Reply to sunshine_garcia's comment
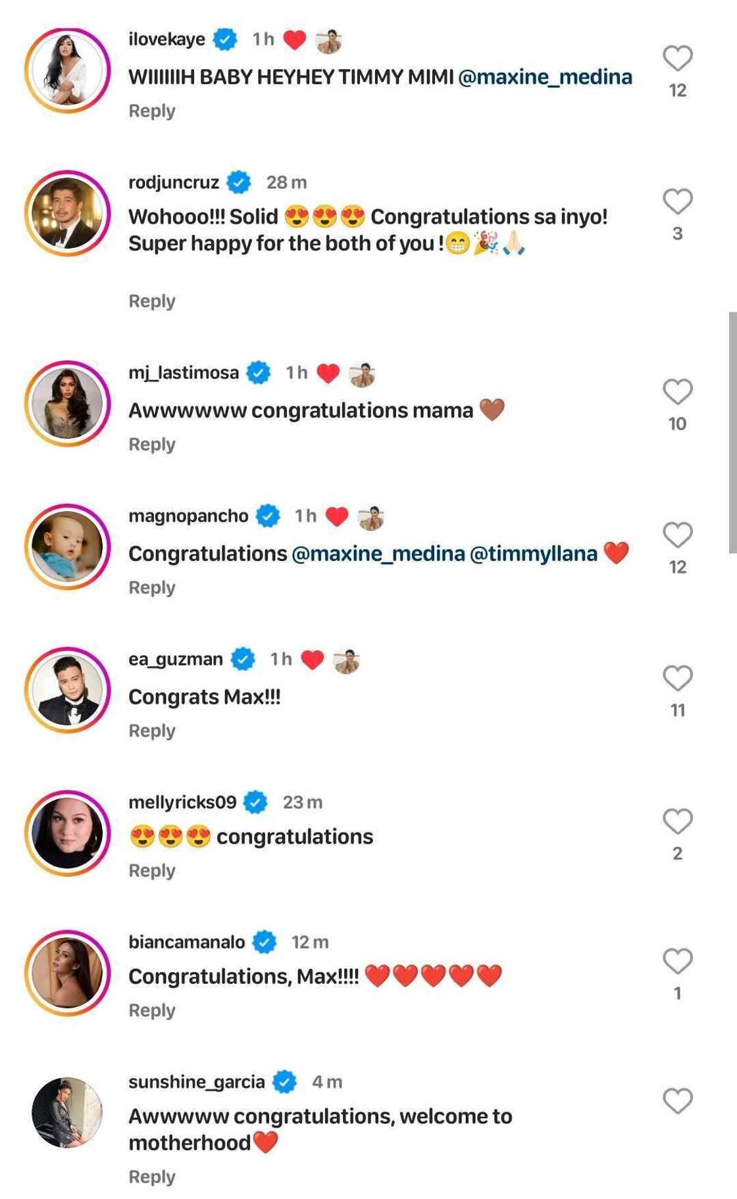 click(152, 1177)
